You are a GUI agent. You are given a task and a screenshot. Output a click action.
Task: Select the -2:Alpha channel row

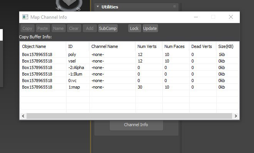(129, 67)
